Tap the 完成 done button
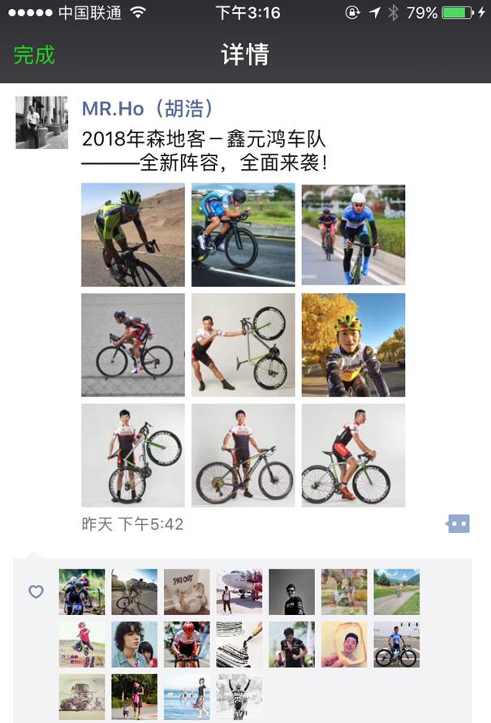 click(34, 55)
